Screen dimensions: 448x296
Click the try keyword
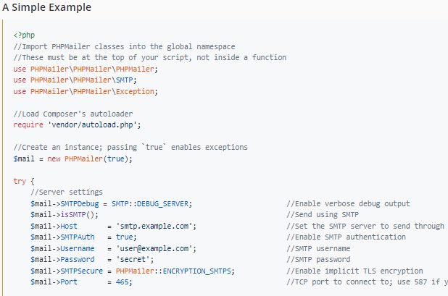pos(20,182)
